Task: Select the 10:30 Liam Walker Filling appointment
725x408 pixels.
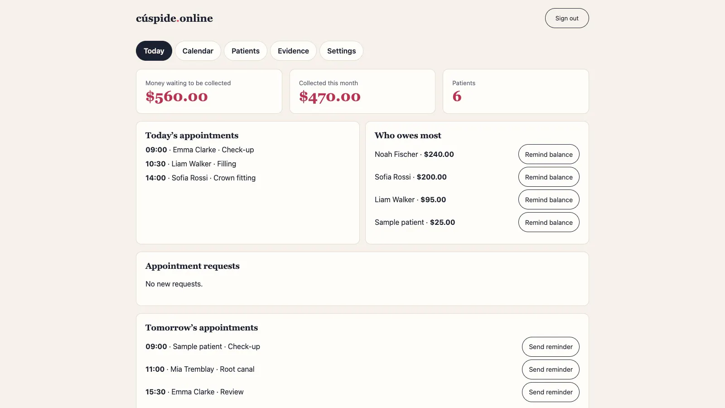Action: pos(191,164)
